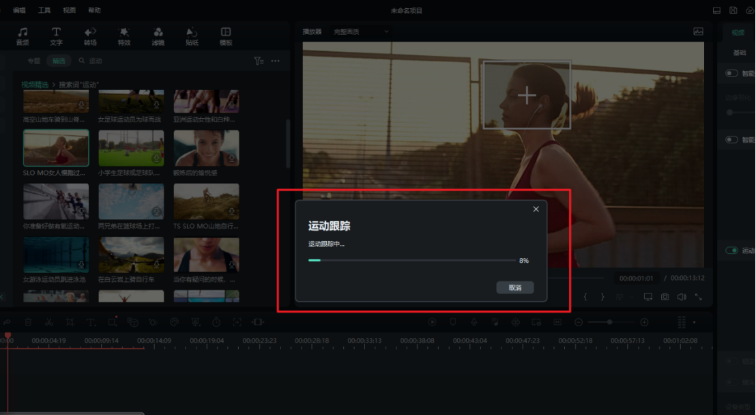Select the 当你有疑问的时候 thumbnail
This screenshot has height=415, width=756.
(x=206, y=255)
